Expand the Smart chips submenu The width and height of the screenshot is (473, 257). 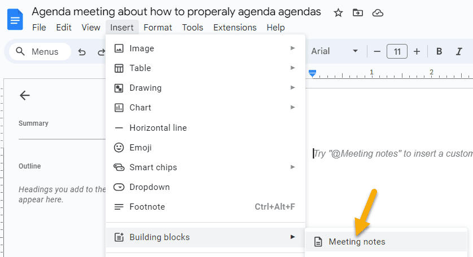point(205,167)
